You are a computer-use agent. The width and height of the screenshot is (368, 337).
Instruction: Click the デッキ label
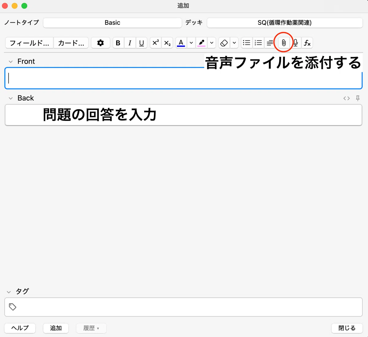[x=194, y=22]
